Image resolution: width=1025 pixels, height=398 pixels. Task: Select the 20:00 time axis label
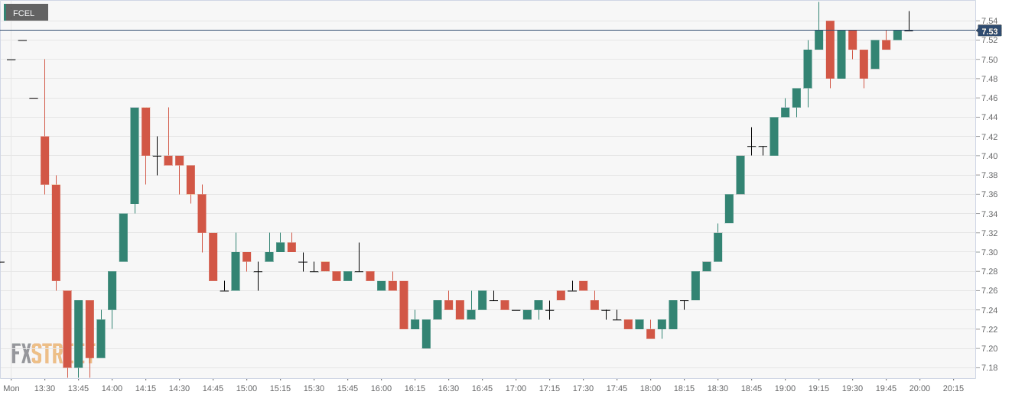(x=919, y=388)
